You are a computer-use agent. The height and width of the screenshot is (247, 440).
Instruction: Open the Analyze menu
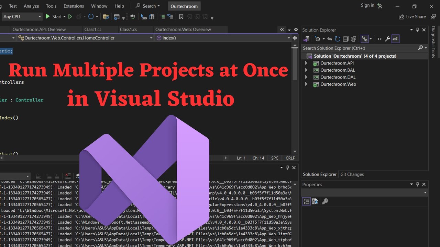pyautogui.click(x=31, y=6)
